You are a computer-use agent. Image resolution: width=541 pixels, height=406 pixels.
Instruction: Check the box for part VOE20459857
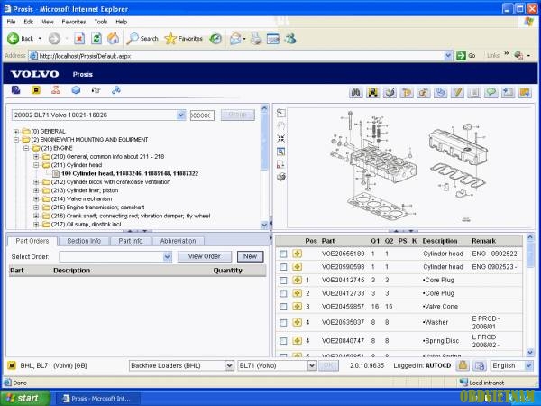pyautogui.click(x=283, y=307)
